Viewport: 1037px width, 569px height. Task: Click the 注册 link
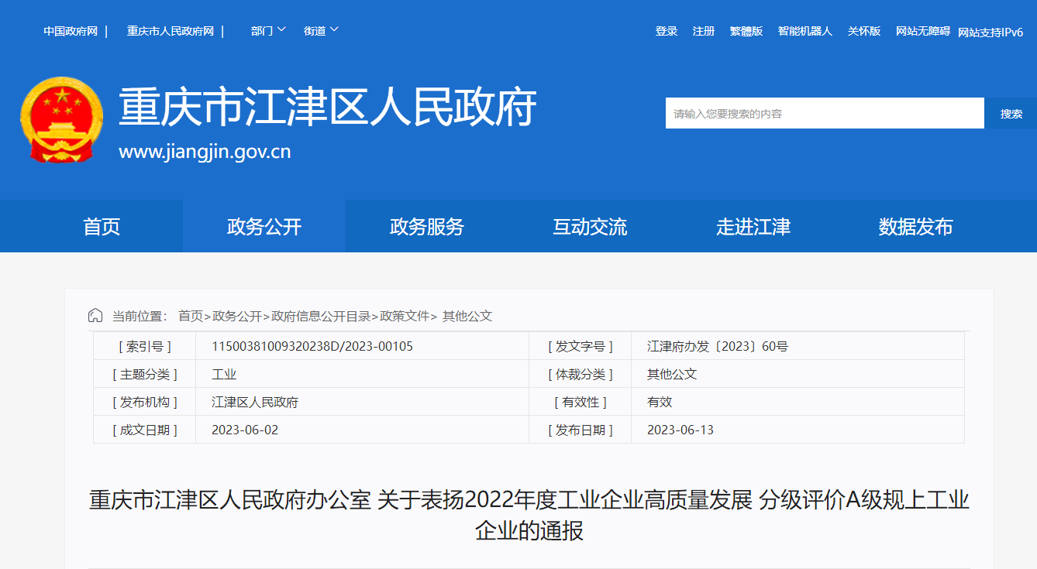tap(704, 31)
